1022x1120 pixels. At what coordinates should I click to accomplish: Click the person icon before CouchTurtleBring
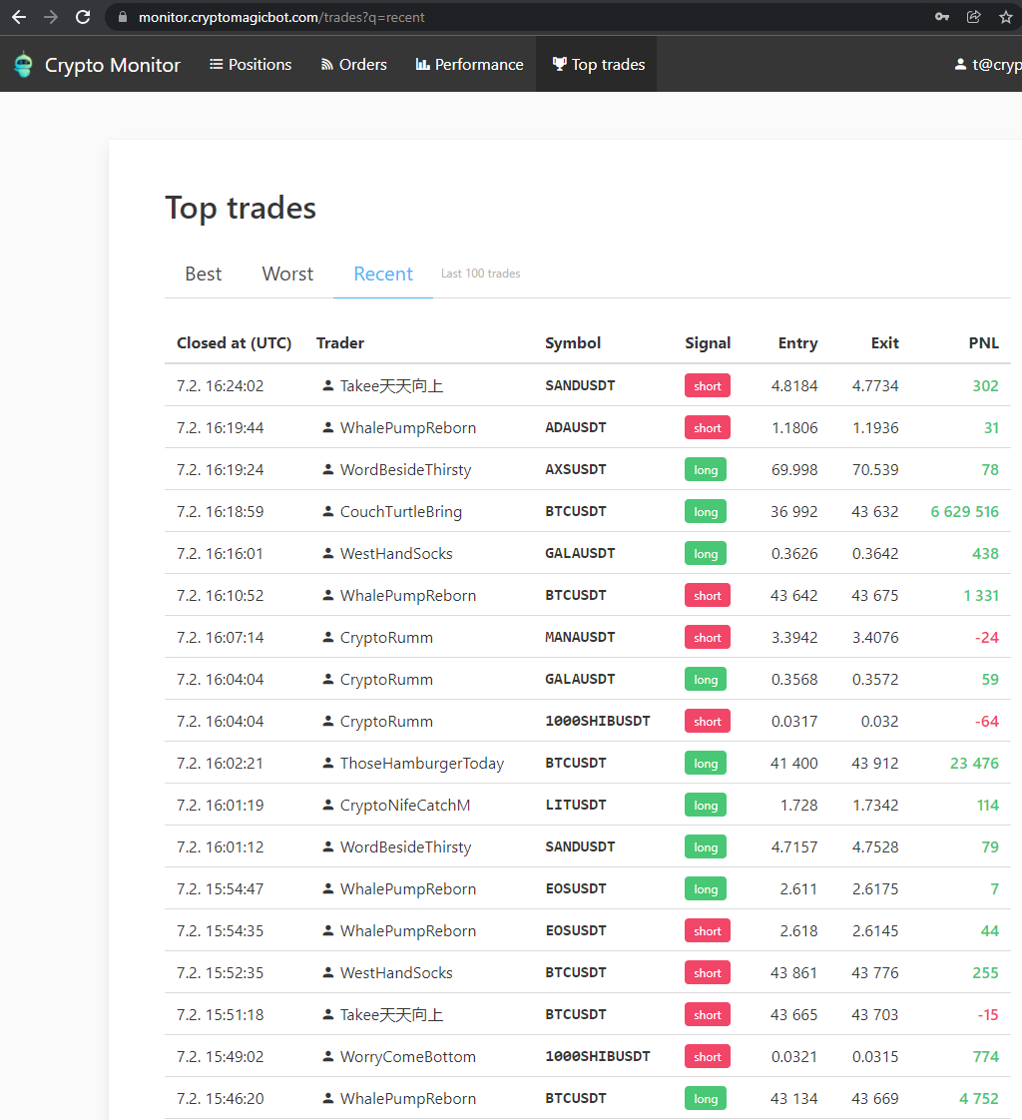point(327,511)
